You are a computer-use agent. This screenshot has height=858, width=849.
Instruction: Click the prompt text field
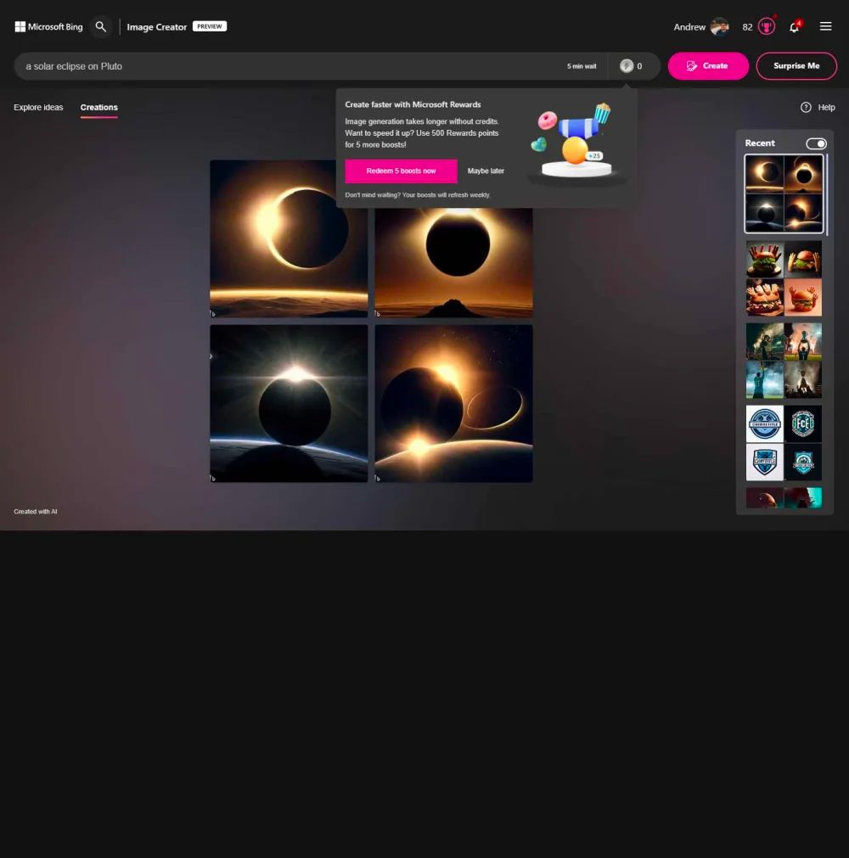point(289,66)
